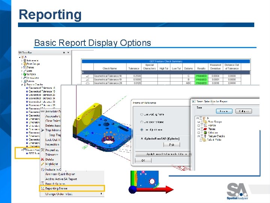The width and height of the screenshot is (270, 203).
Task: Collapse the Planes node in Item Selection
Action: 199,129
